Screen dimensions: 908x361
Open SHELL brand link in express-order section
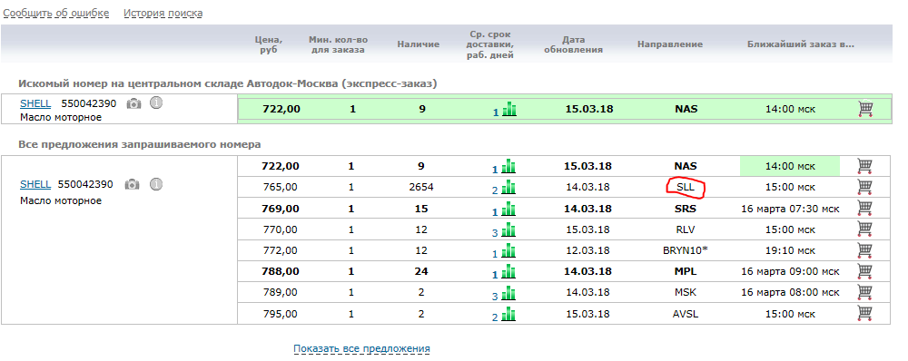coord(35,103)
